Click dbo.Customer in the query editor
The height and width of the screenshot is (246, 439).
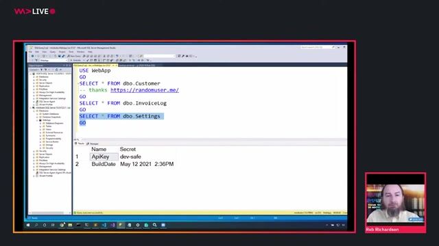click(141, 83)
